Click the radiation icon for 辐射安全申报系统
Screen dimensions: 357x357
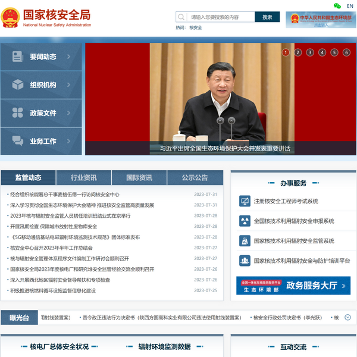coord(245,221)
